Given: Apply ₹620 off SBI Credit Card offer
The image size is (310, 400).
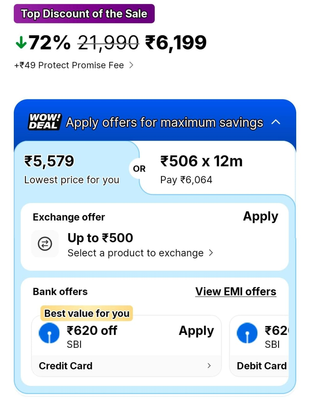Looking at the screenshot, I should tap(196, 331).
